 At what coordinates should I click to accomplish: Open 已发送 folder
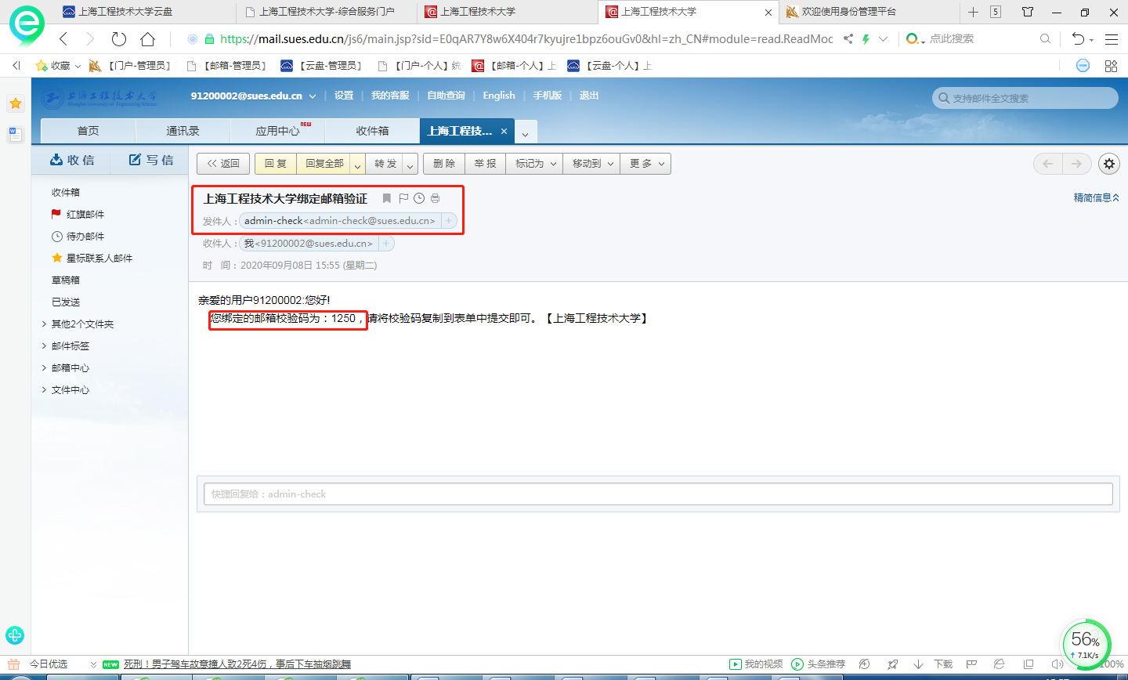(66, 302)
